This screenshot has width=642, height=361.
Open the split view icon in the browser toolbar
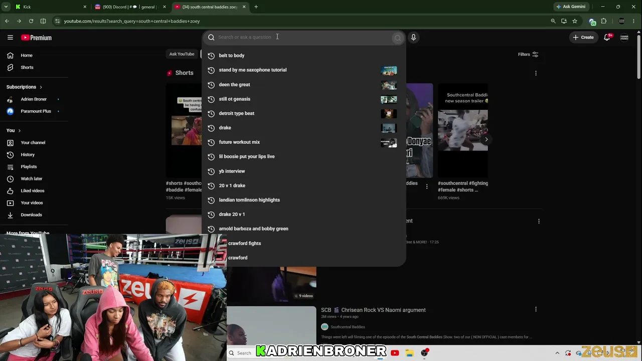pos(43,21)
